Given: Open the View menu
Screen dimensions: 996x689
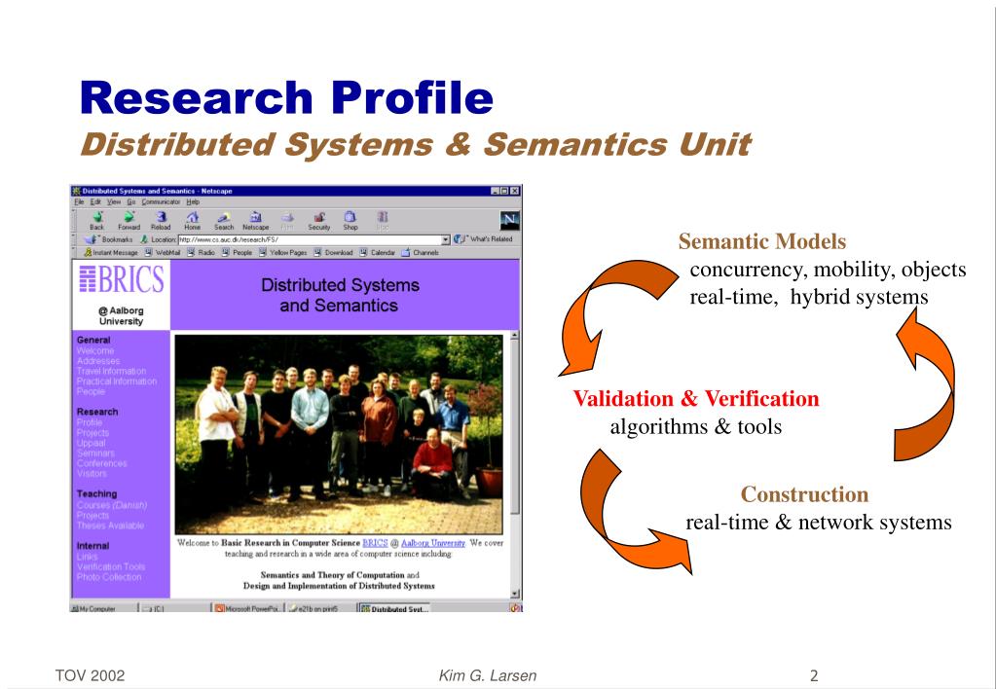Looking at the screenshot, I should pos(114,202).
